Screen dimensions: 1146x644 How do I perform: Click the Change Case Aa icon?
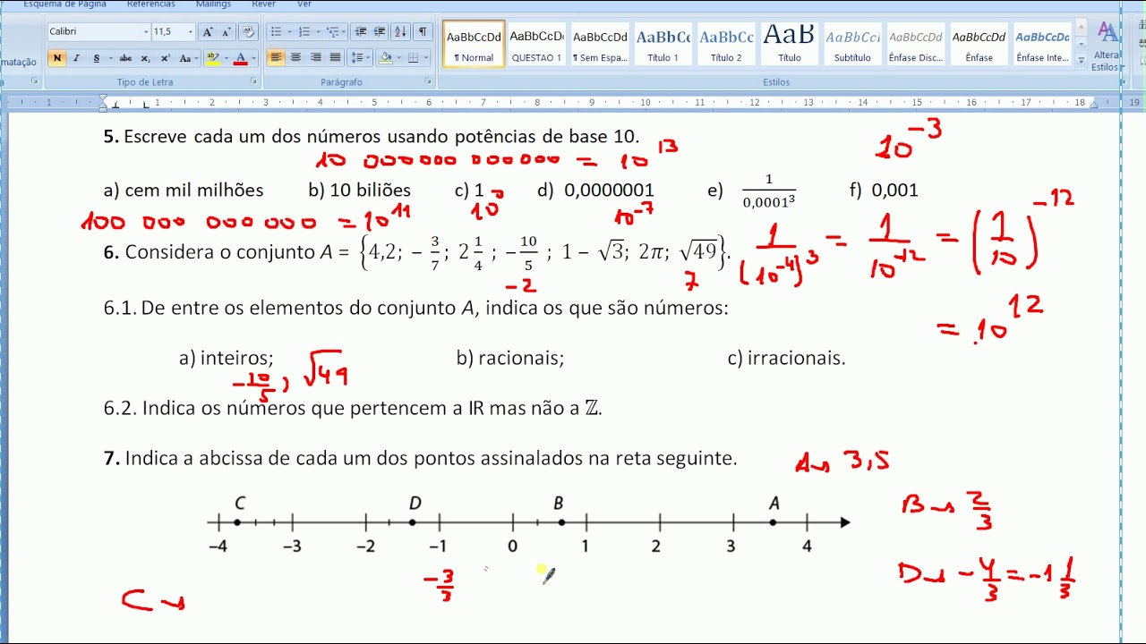tap(187, 58)
